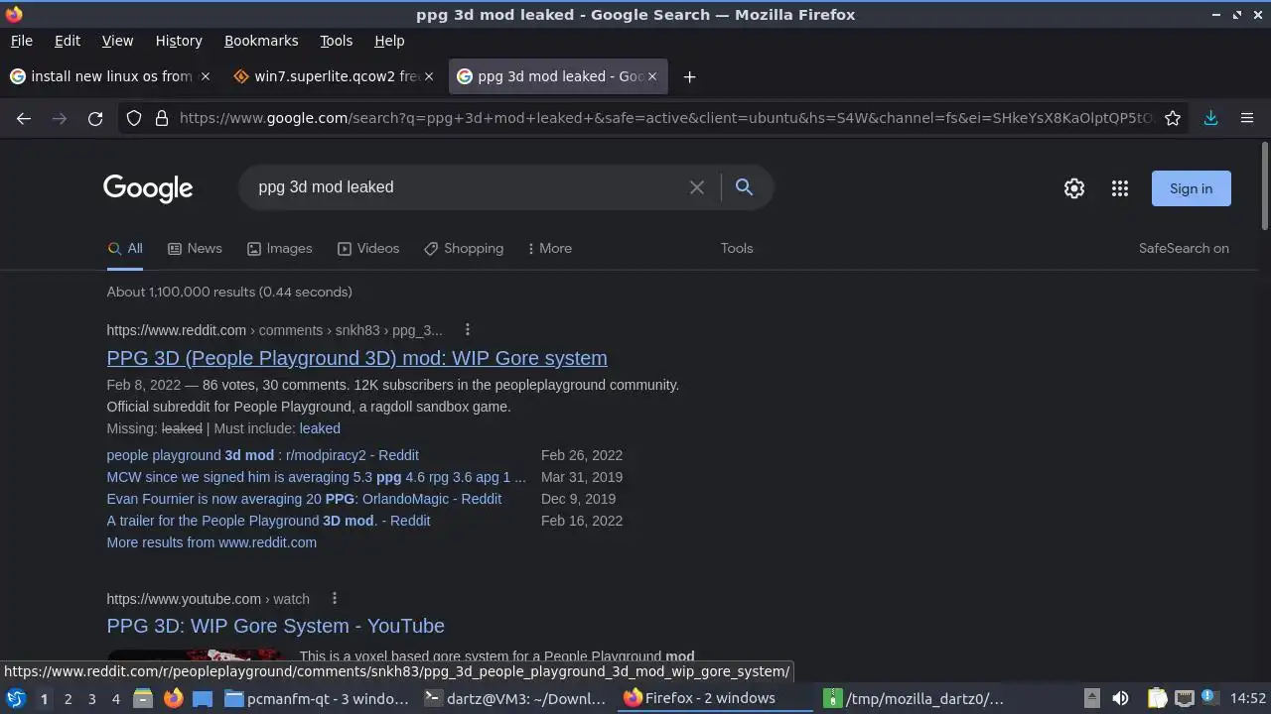Go back to the previous page

(x=24, y=118)
